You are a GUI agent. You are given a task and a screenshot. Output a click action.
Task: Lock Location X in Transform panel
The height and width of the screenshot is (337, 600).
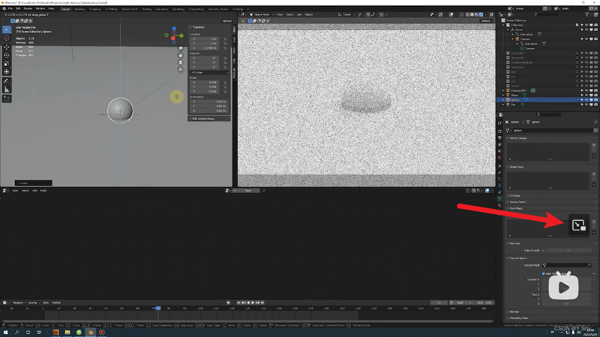(225, 39)
